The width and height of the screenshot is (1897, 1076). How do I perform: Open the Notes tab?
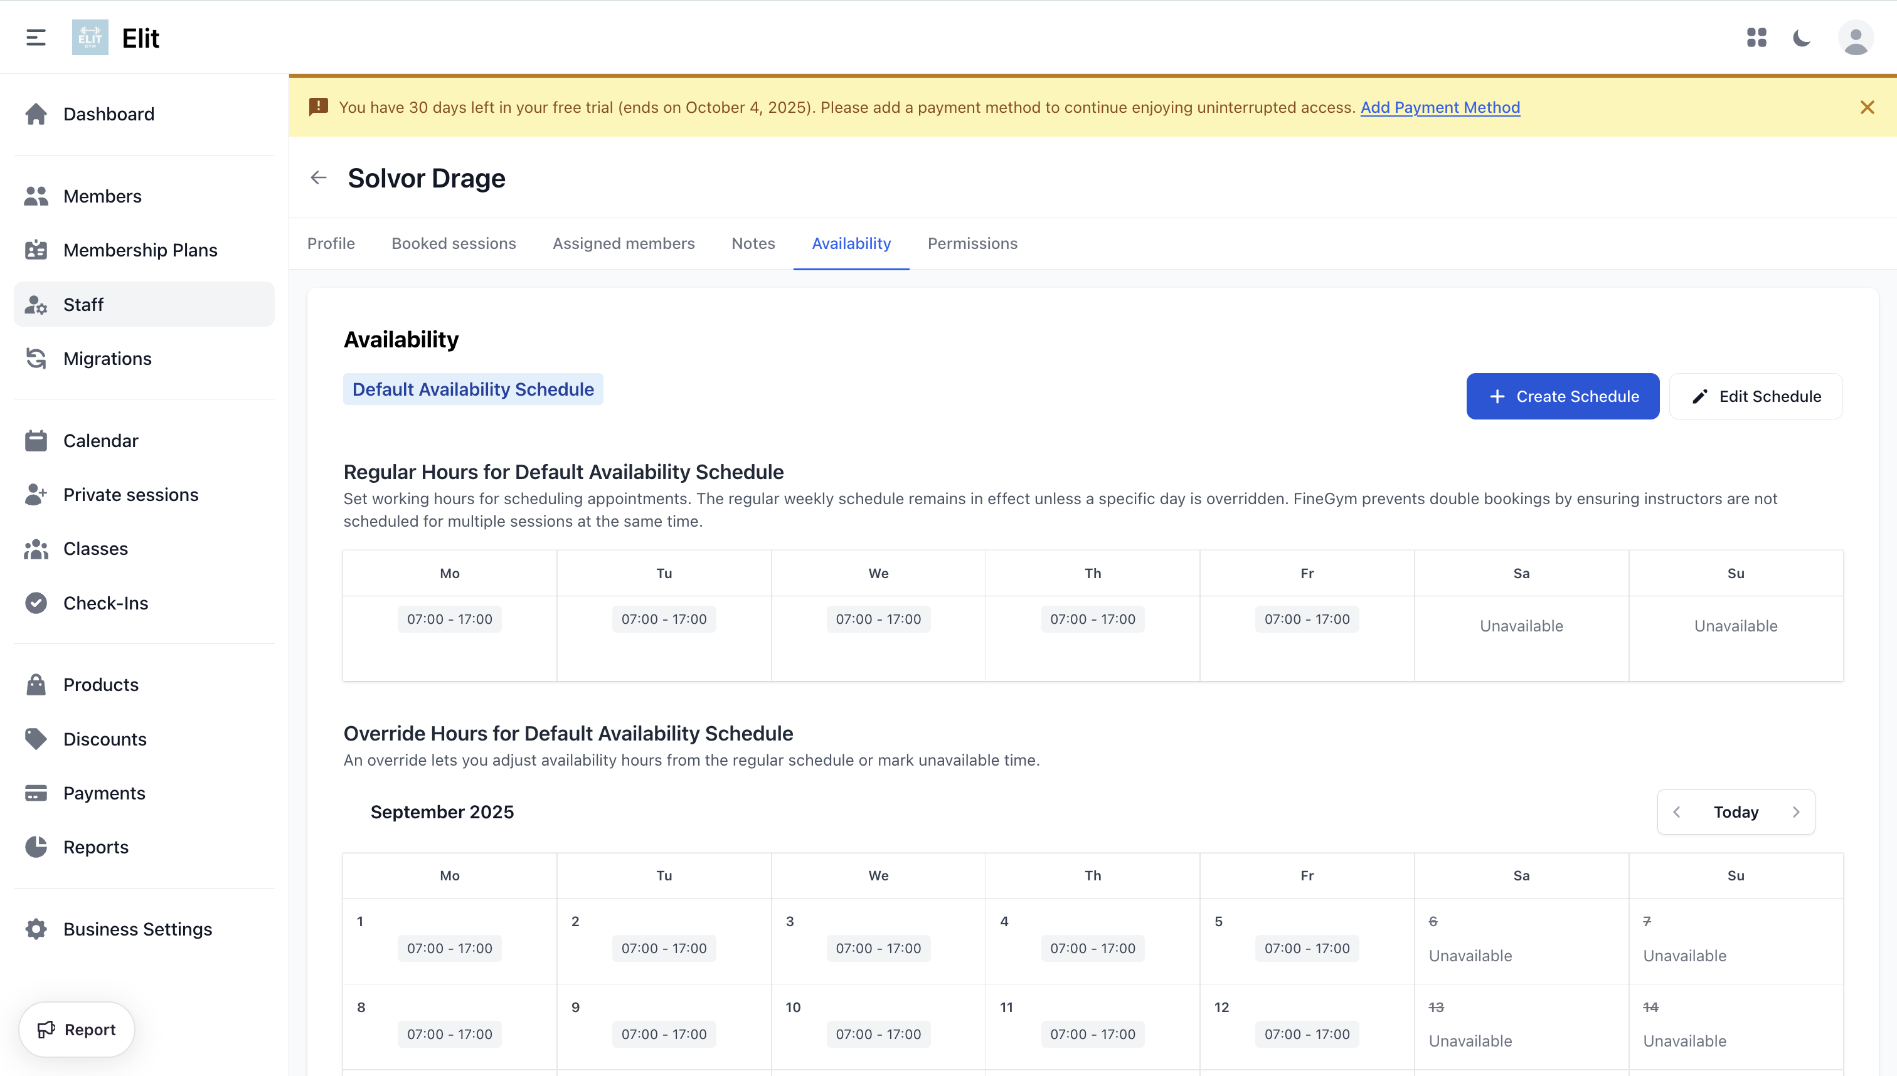pyautogui.click(x=753, y=244)
